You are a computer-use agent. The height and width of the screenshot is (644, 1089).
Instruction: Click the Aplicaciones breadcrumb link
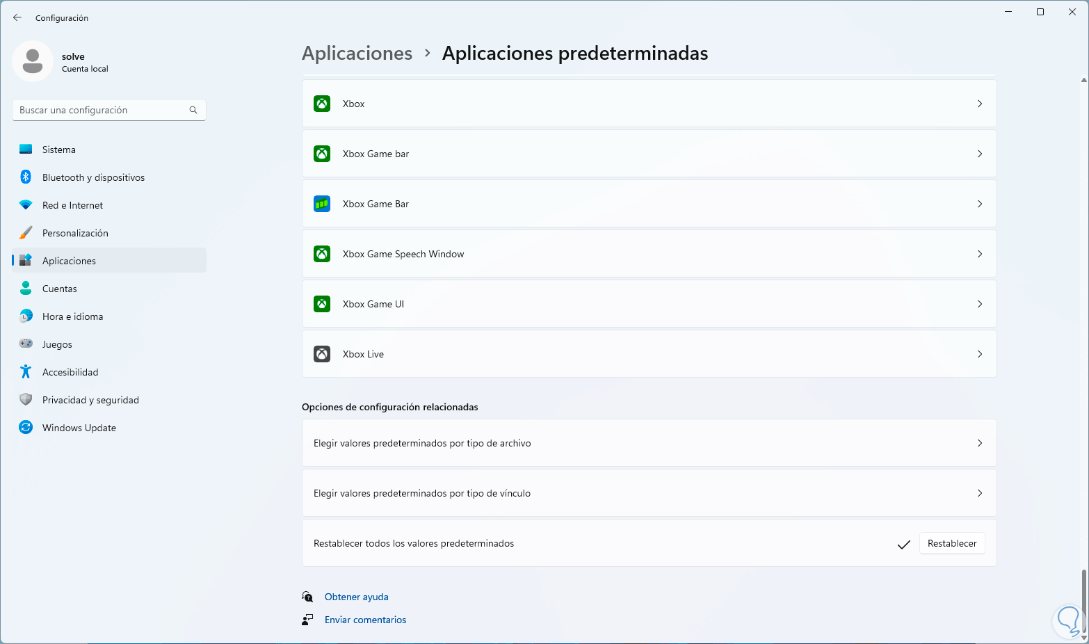[x=357, y=54]
